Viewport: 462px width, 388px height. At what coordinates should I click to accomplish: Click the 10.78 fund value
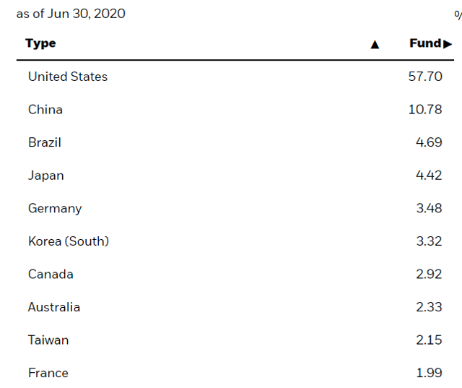click(425, 110)
